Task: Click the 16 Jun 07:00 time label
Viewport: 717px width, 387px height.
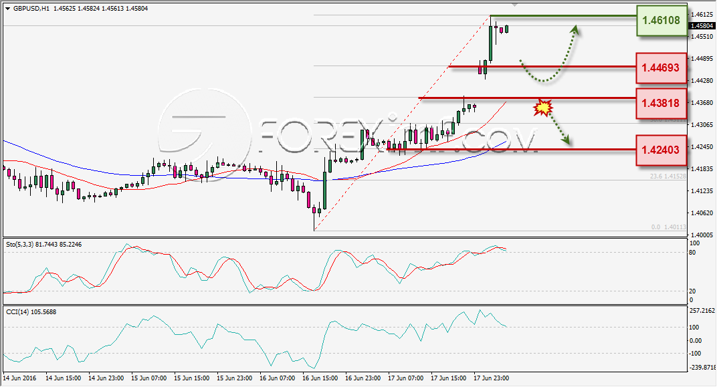Action: 278,378
